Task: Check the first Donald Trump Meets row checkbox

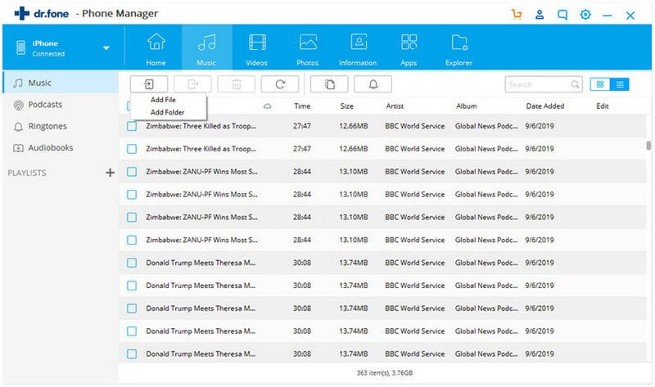Action: [132, 263]
